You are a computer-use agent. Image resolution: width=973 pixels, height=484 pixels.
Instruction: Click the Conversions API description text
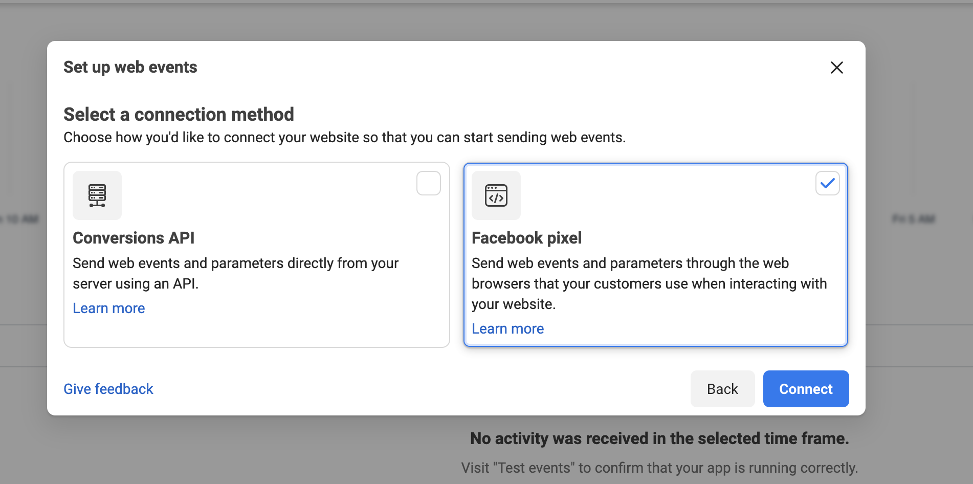point(235,273)
